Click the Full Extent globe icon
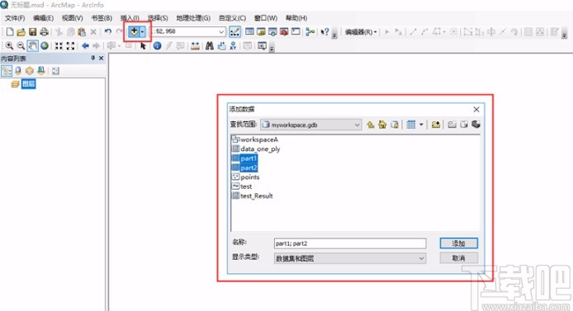Viewport: 573px width, 311px height. tap(45, 46)
